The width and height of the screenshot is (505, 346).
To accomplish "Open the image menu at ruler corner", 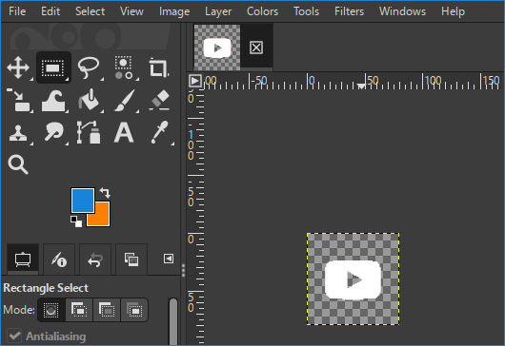I will 194,81.
